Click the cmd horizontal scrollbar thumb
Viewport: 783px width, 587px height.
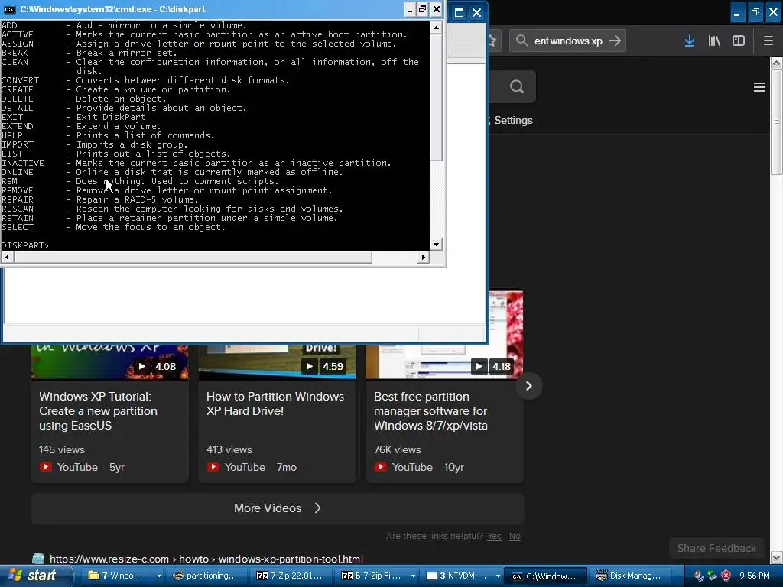click(193, 257)
